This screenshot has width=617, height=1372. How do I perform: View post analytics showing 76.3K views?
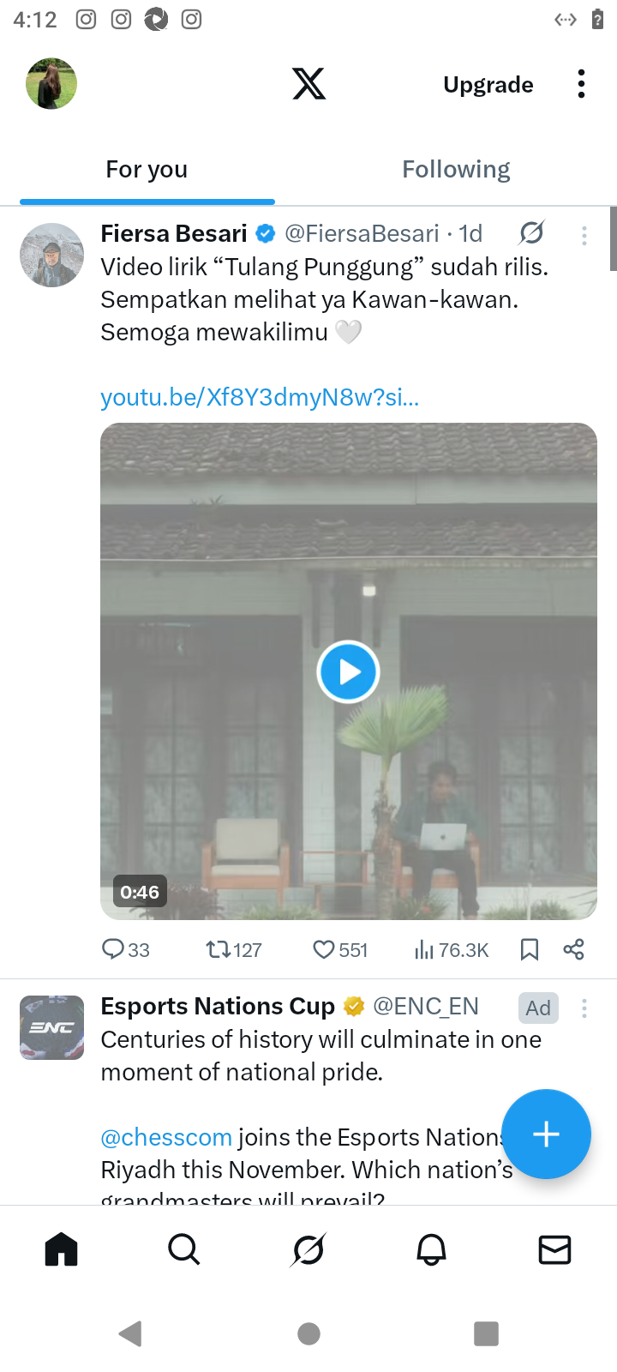[451, 949]
